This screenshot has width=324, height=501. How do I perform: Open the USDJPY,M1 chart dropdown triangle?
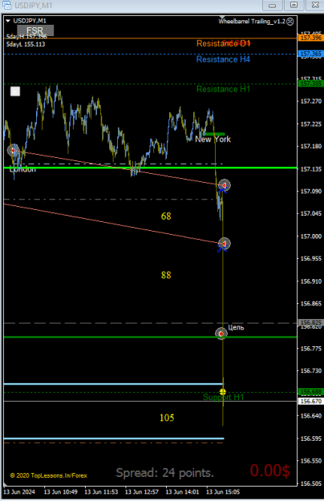[8, 21]
